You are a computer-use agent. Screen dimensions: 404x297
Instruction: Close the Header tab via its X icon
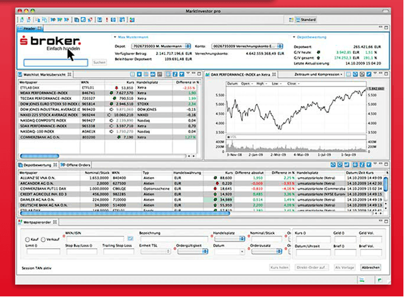click(x=39, y=29)
